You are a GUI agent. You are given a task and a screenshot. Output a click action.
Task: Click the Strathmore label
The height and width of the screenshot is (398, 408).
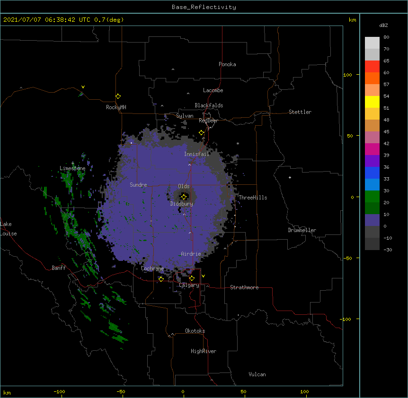(244, 287)
